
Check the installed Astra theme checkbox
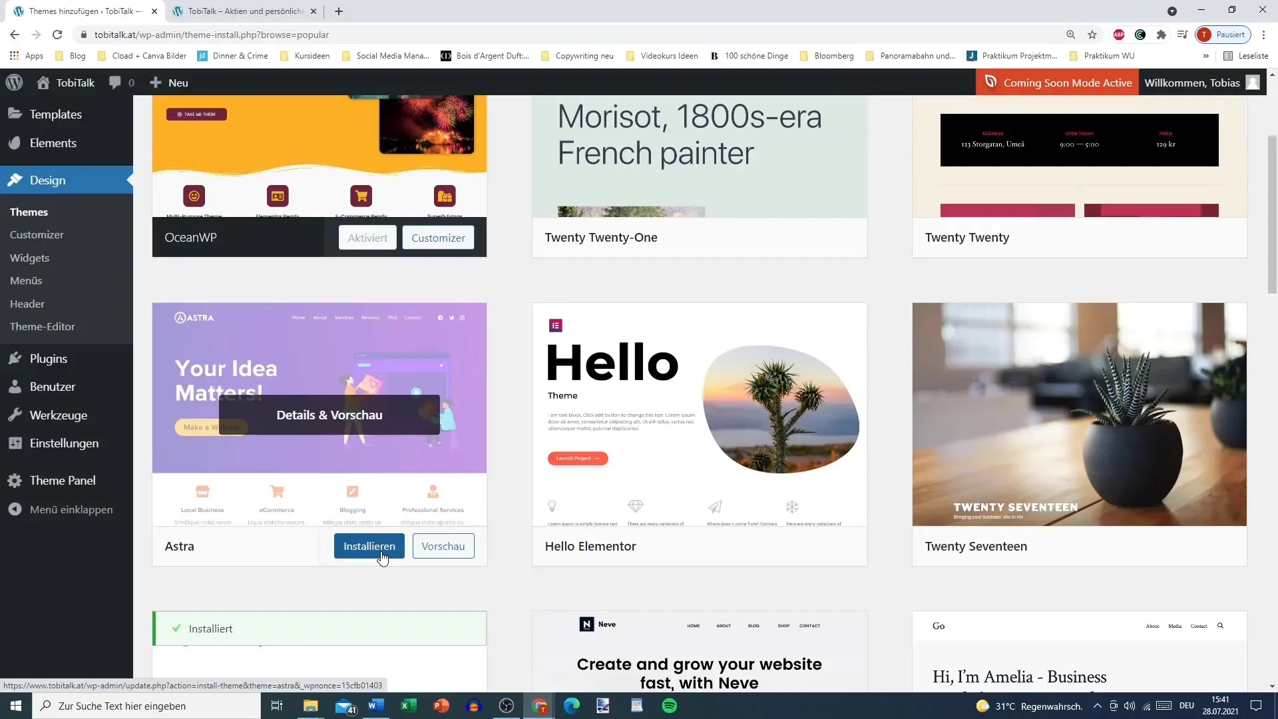[176, 628]
